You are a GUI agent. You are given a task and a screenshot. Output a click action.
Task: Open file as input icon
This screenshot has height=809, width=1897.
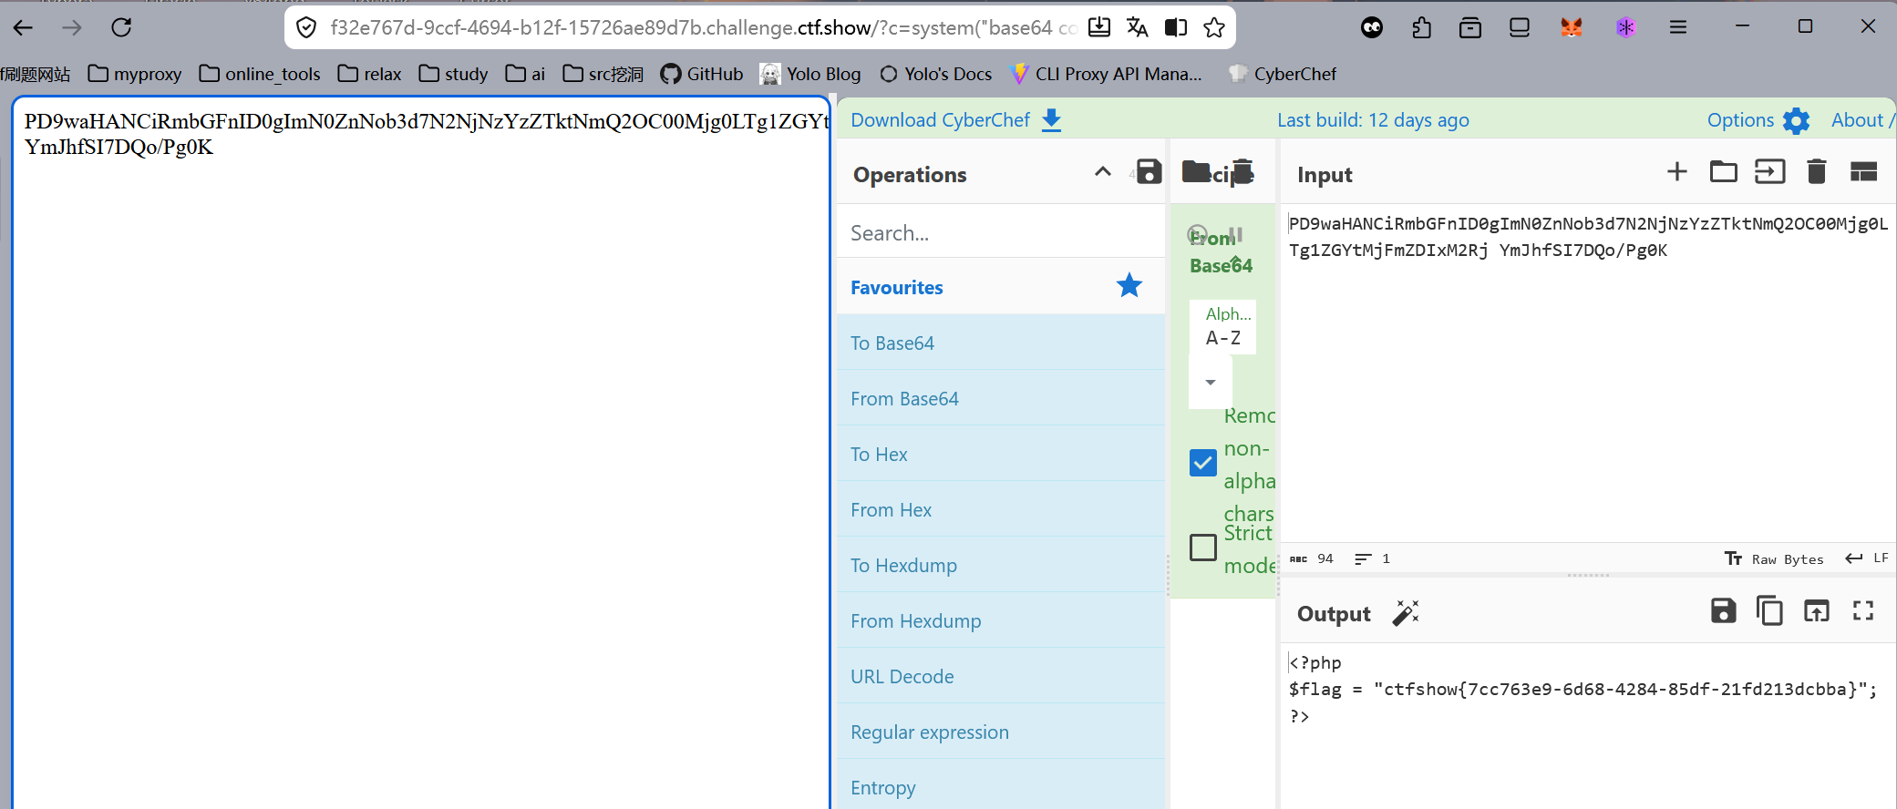pyautogui.click(x=1769, y=171)
